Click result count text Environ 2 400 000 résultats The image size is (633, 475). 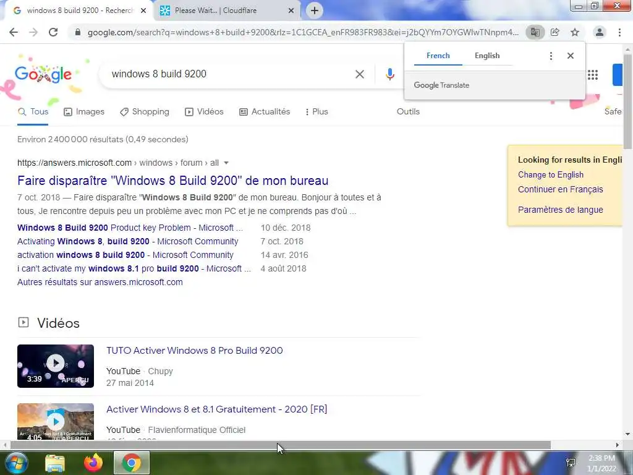103,139
